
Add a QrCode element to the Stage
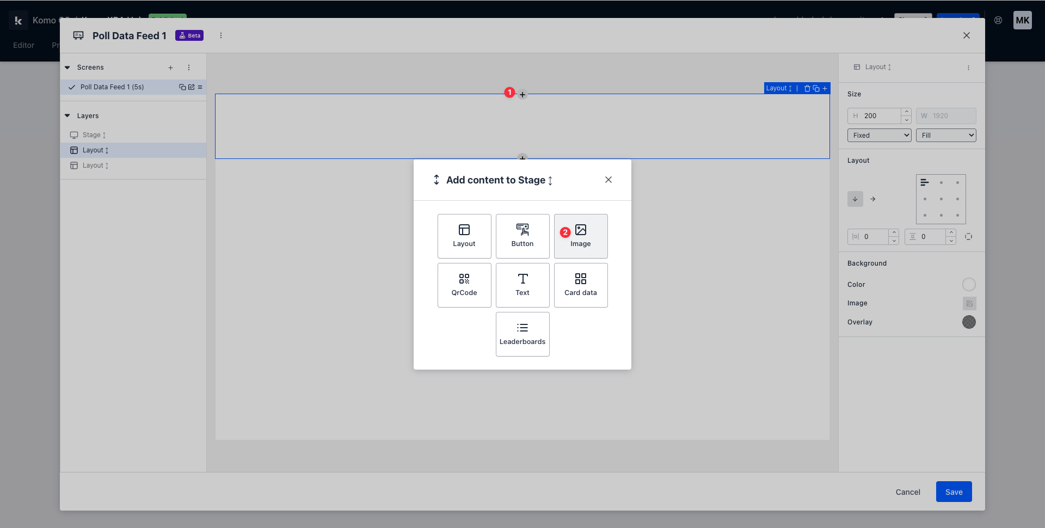point(464,285)
